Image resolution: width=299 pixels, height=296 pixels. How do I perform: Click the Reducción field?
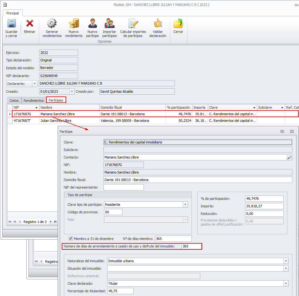click(x=264, y=214)
